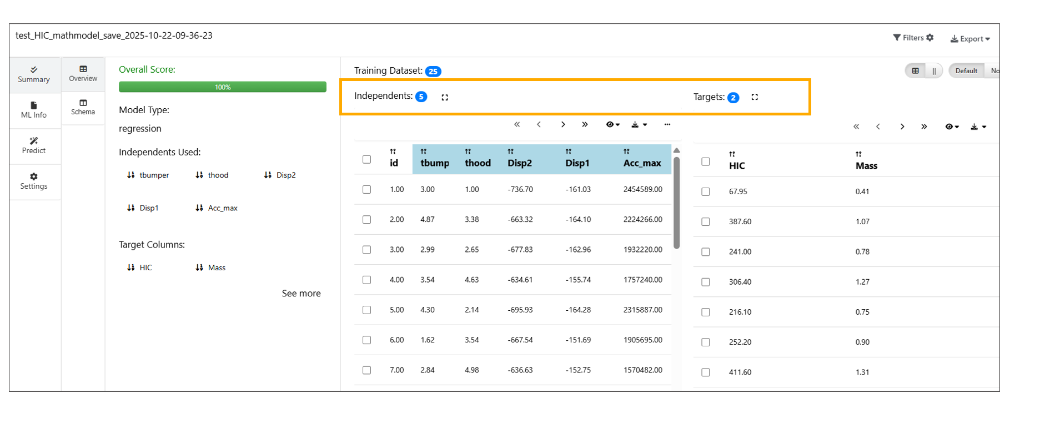Switch to the table grid view icon
The width and height of the screenshot is (1040, 434).
pyautogui.click(x=916, y=71)
